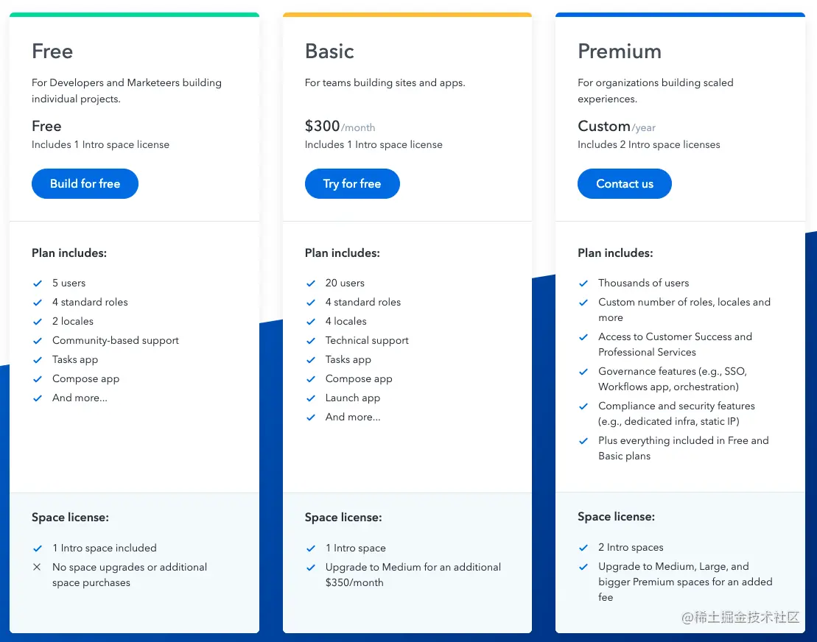The height and width of the screenshot is (642, 817).
Task: Select the Premium plan heading
Action: (x=620, y=51)
